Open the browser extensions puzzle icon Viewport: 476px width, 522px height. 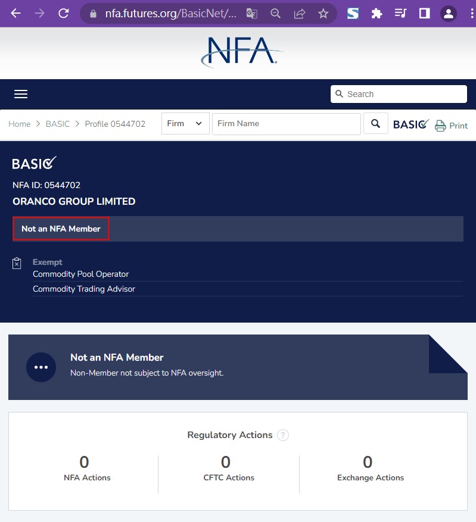click(x=377, y=13)
